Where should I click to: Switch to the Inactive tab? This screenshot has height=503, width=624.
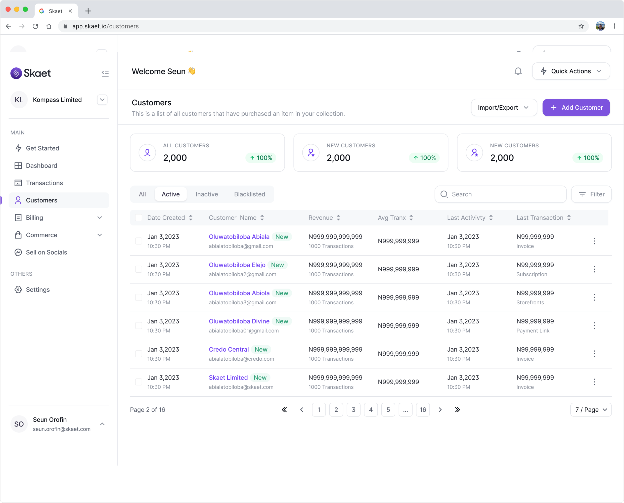click(x=207, y=194)
